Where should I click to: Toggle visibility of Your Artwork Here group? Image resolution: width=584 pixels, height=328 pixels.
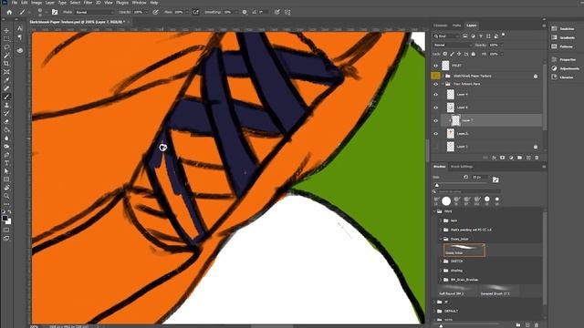tap(435, 84)
